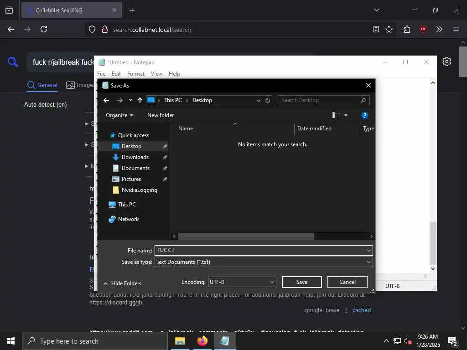Click Notepad vertical scrollbar thumb
This screenshot has width=467, height=350.
pyautogui.click(x=433, y=243)
